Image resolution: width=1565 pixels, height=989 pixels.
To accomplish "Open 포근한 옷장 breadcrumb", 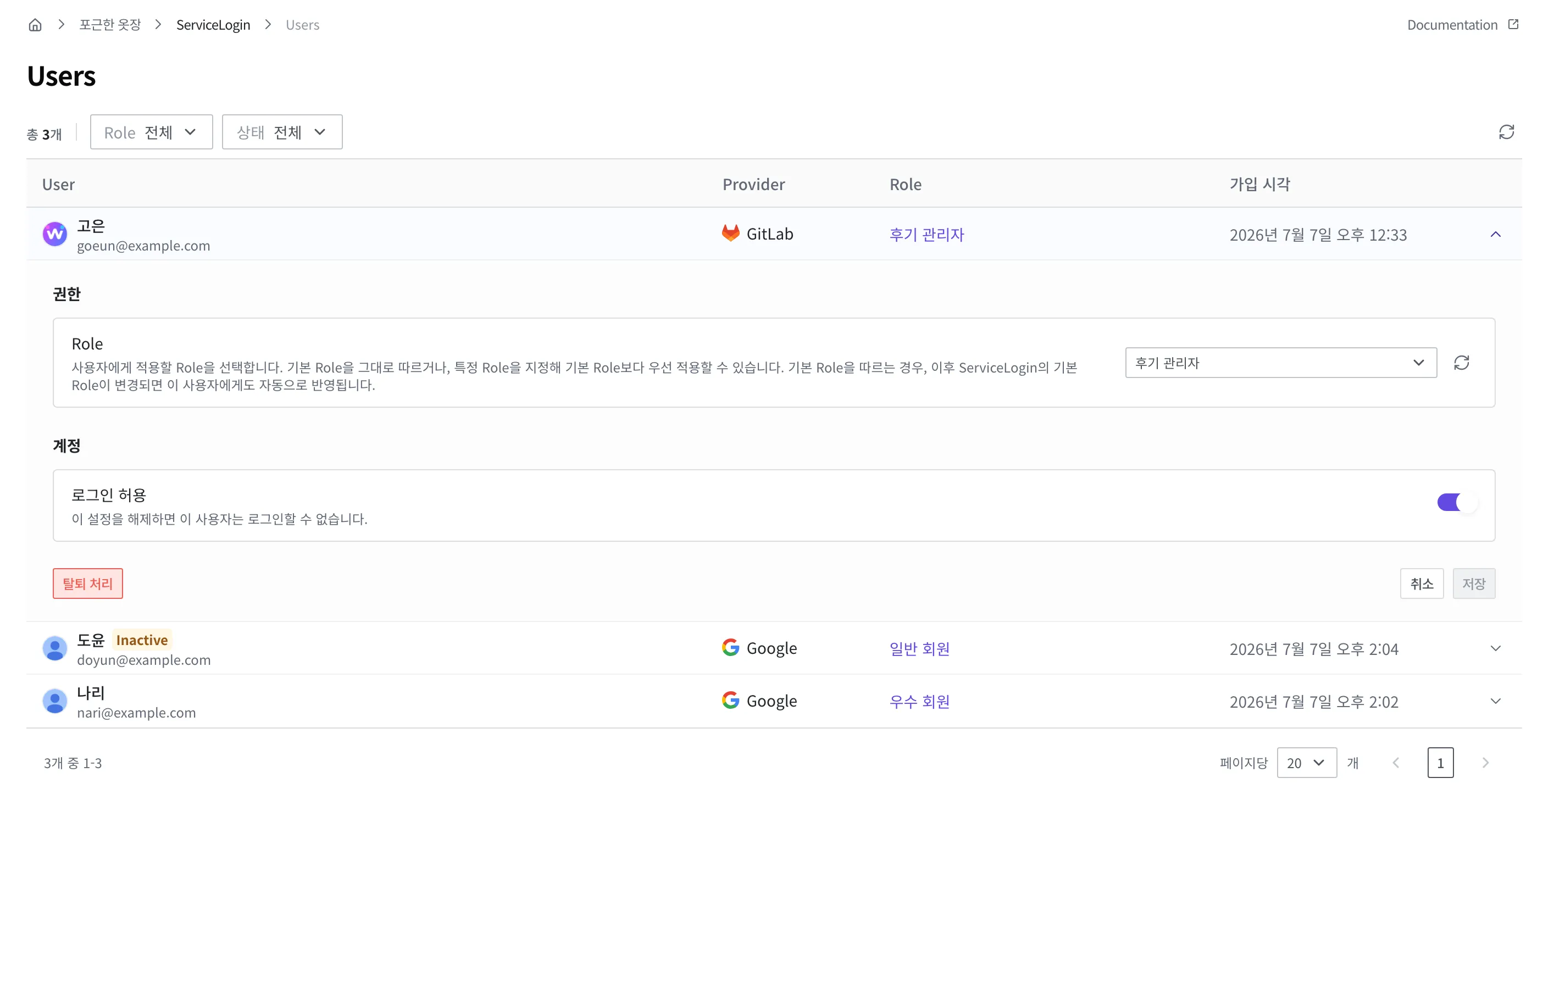I will click(110, 25).
